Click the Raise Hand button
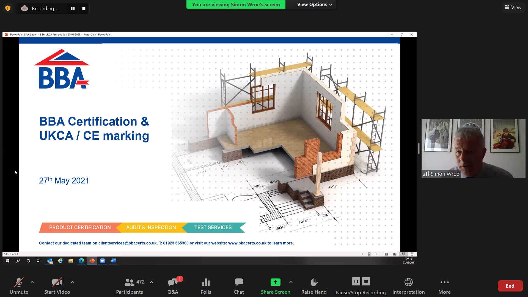Screen dimensions: 528x297 coord(314,286)
